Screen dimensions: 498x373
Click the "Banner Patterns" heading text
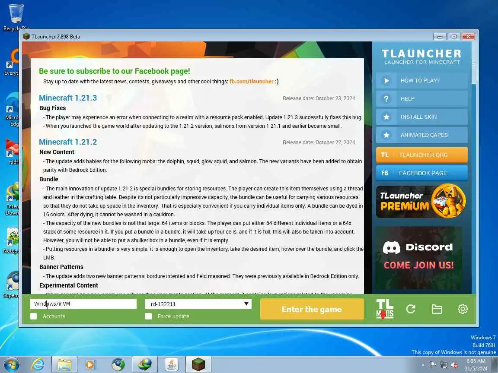(61, 267)
